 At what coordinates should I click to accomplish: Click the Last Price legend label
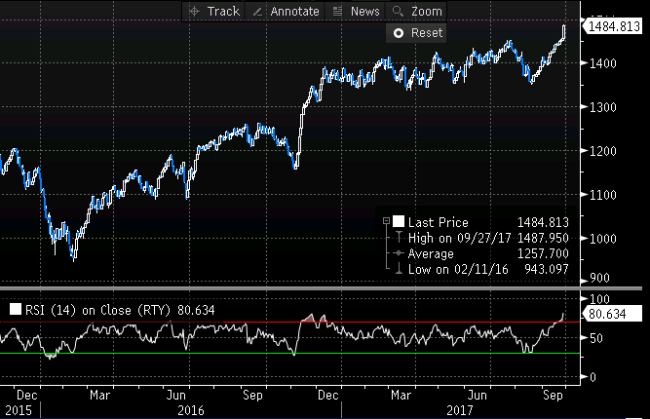point(438,223)
